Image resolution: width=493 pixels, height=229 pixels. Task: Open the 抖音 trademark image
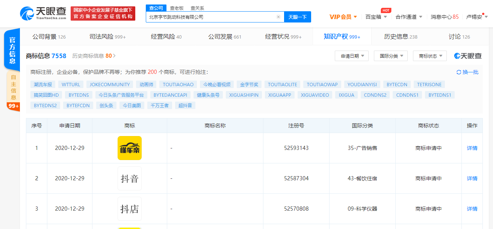(130, 178)
